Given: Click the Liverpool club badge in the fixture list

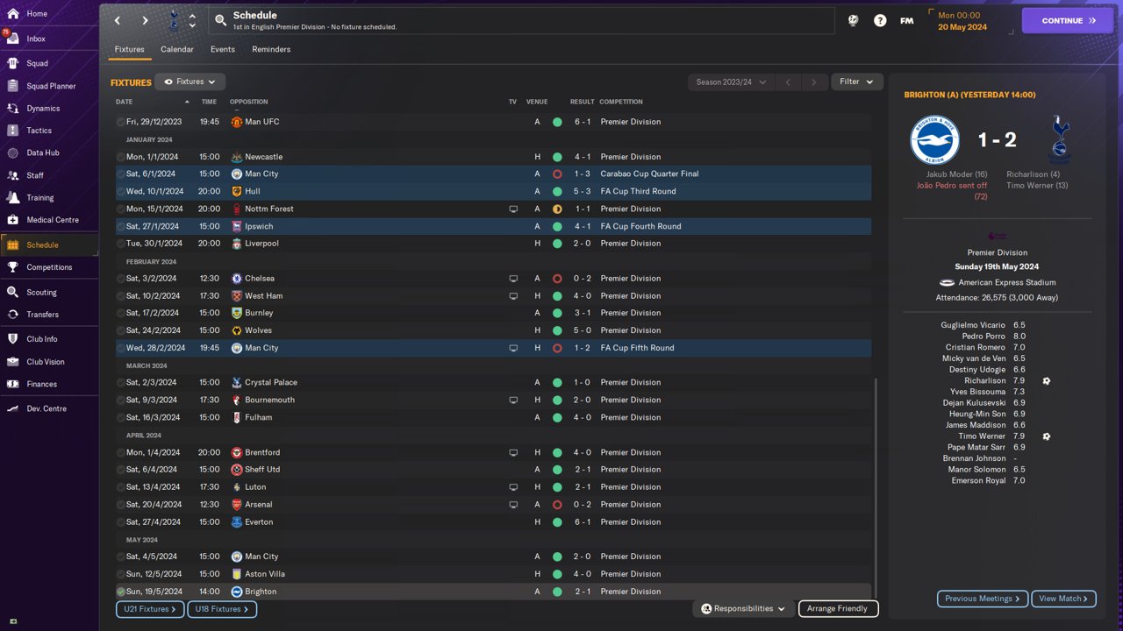Looking at the screenshot, I should [x=236, y=244].
